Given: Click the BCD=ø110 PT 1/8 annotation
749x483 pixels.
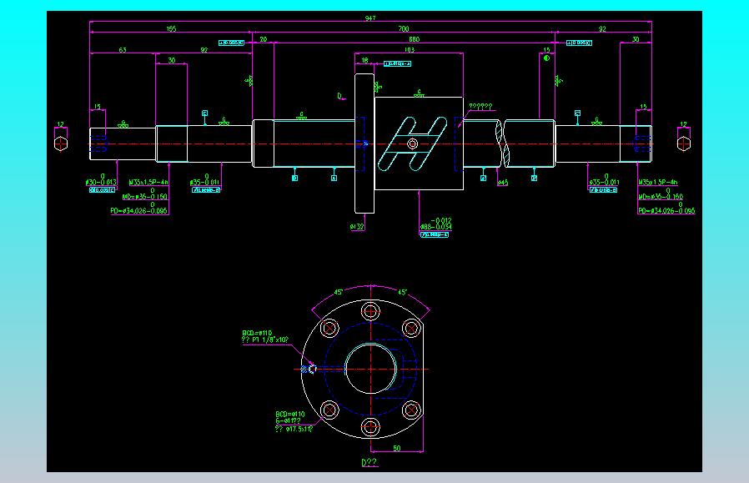Looking at the screenshot, I should (x=265, y=336).
